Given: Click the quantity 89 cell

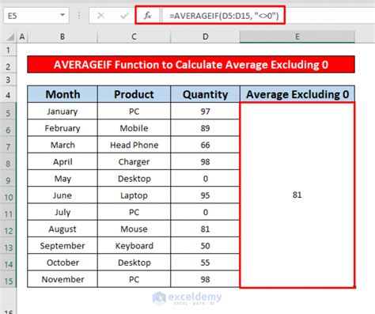Looking at the screenshot, I should 205,128.
